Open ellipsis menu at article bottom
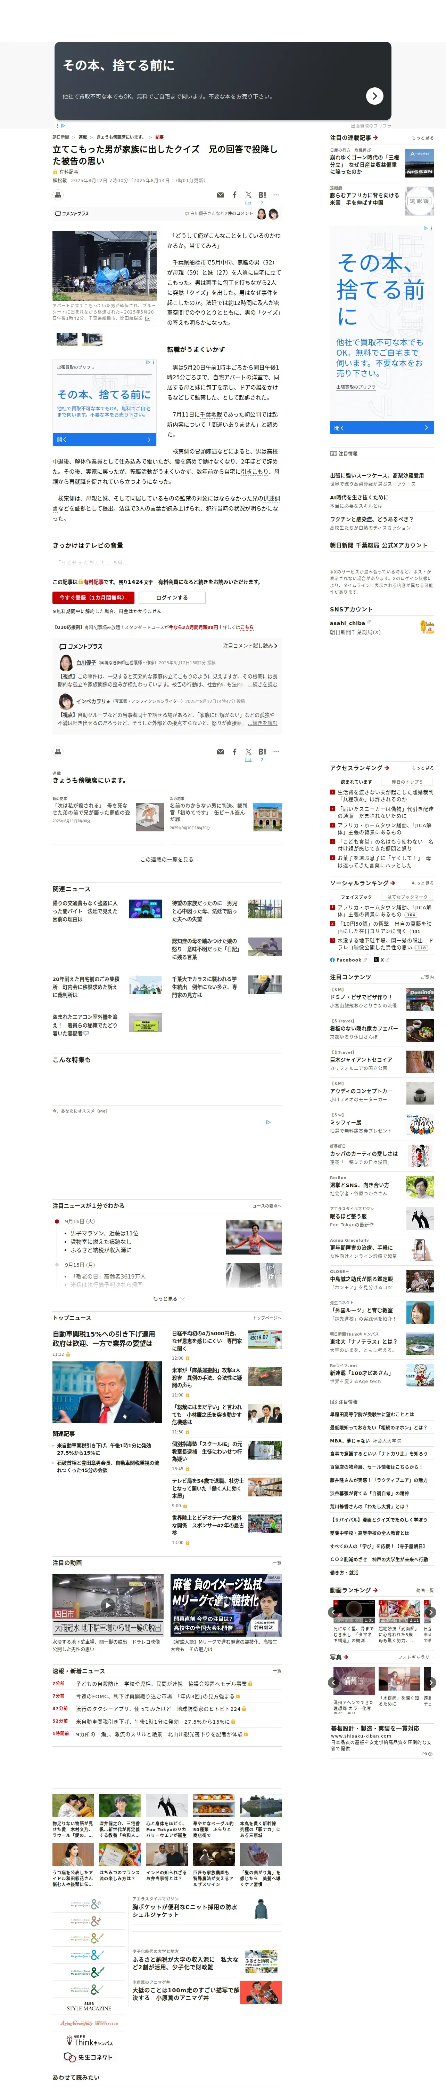Screen dimensions: 446x2088 tap(276, 751)
